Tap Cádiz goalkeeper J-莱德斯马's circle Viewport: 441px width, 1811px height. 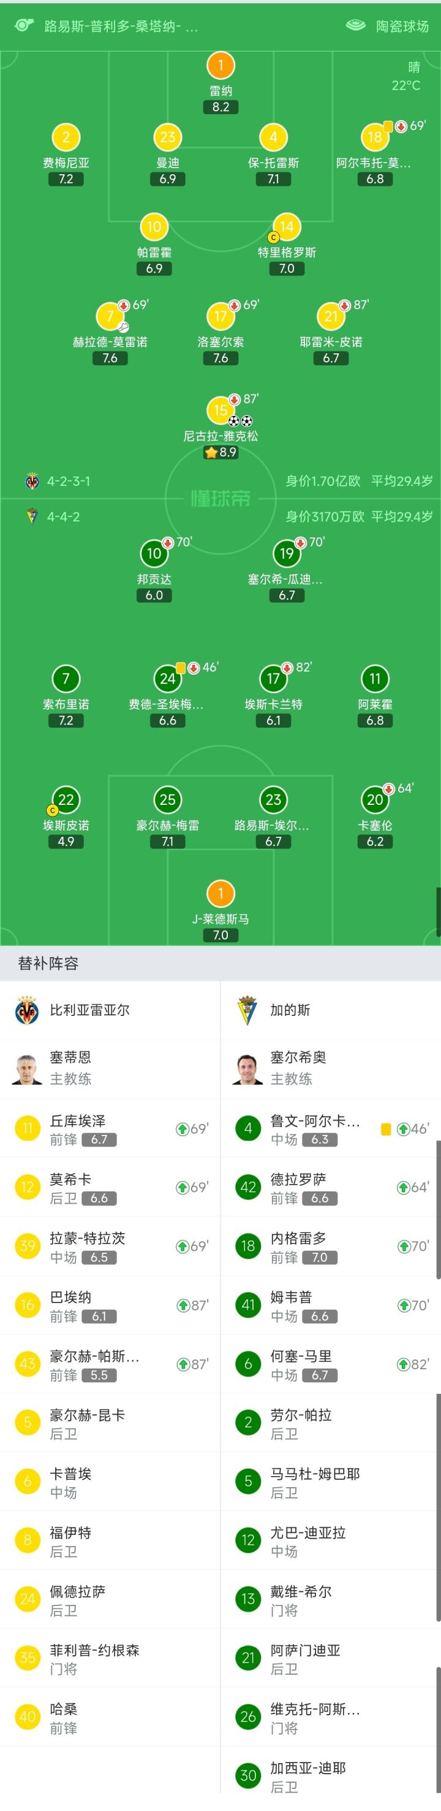221,894
